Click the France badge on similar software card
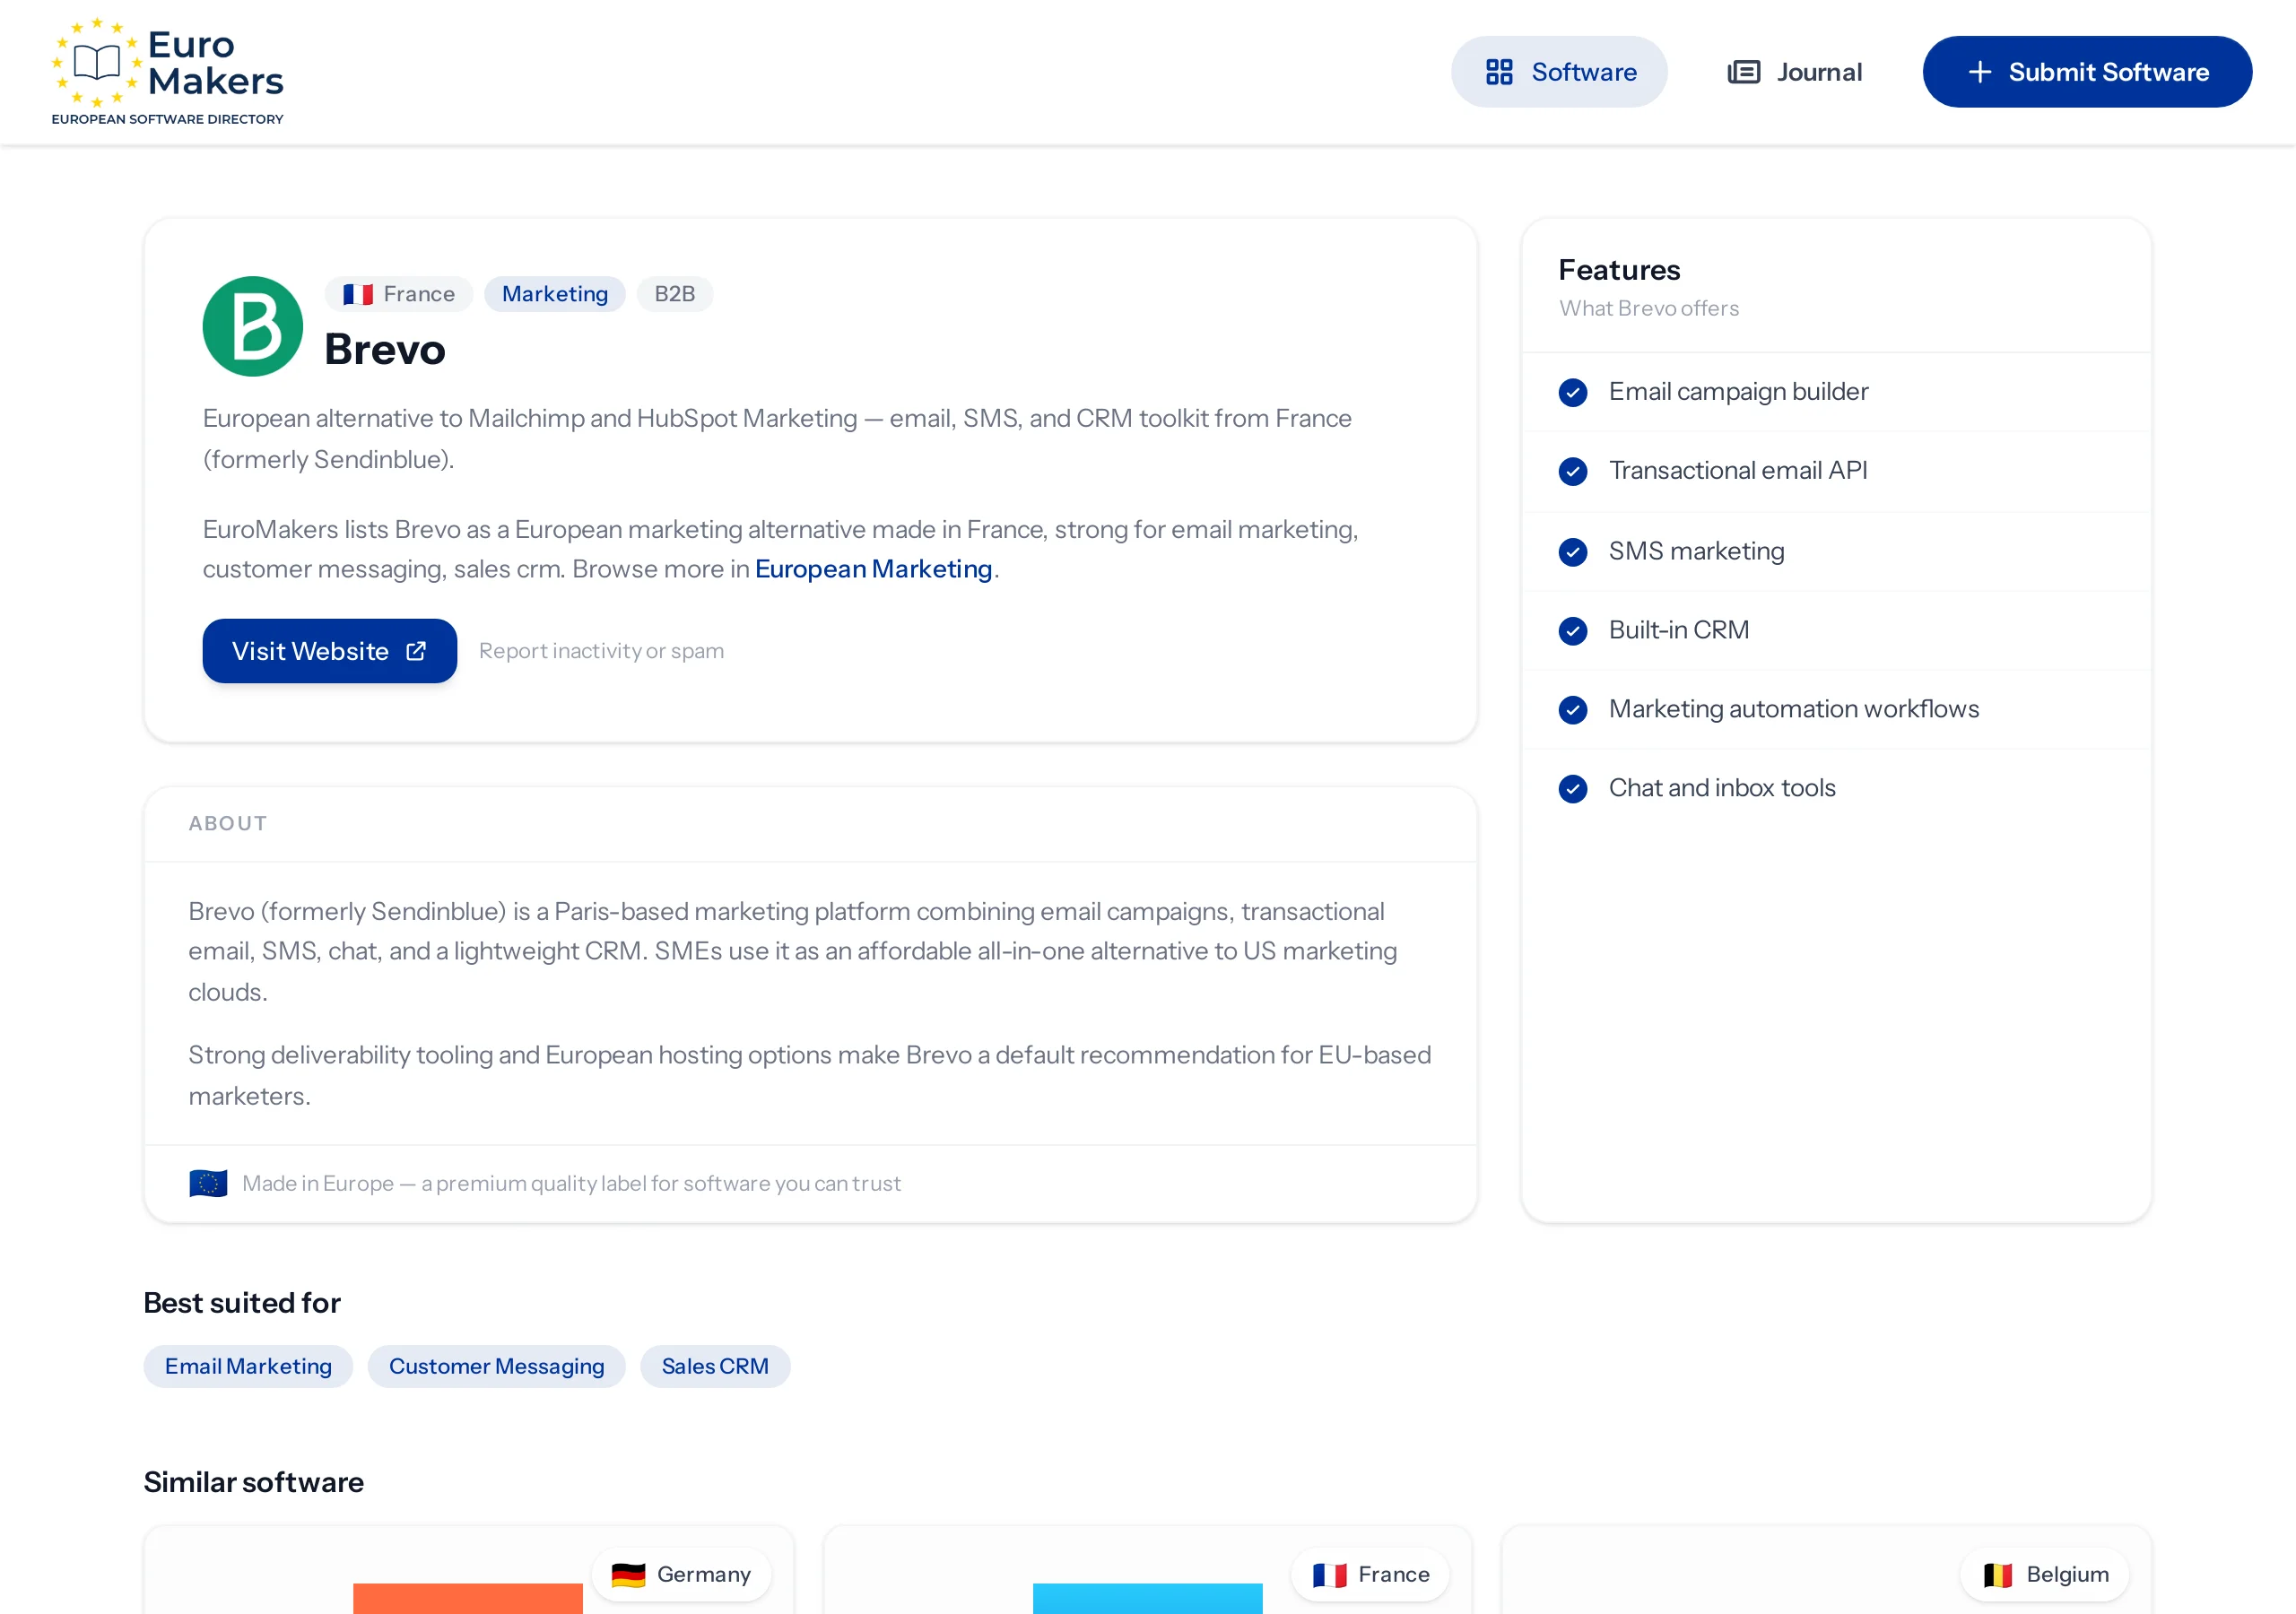 (1370, 1575)
